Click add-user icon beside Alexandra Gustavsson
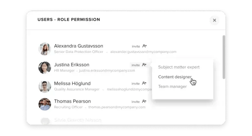 [145, 46]
